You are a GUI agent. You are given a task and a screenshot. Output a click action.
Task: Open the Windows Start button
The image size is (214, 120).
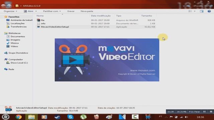(x=6, y=117)
